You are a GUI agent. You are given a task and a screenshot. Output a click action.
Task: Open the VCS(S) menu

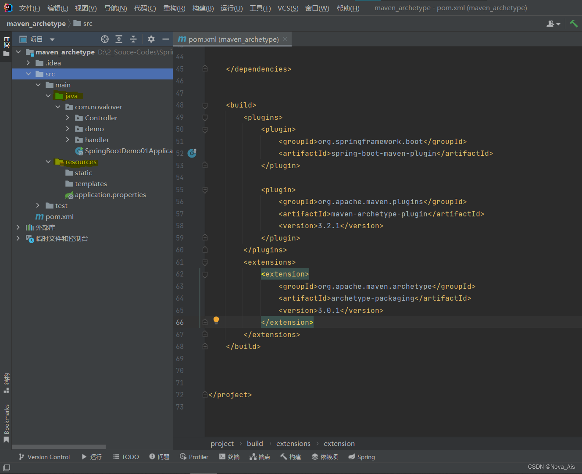(288, 8)
